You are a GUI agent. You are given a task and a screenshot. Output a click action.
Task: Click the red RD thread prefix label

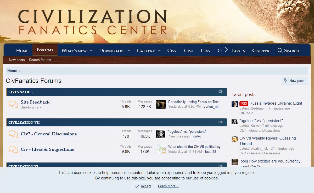coord(244,104)
